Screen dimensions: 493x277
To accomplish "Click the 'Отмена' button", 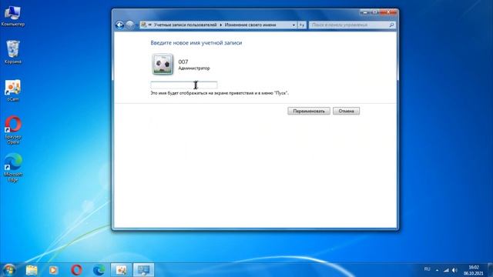I will point(346,111).
